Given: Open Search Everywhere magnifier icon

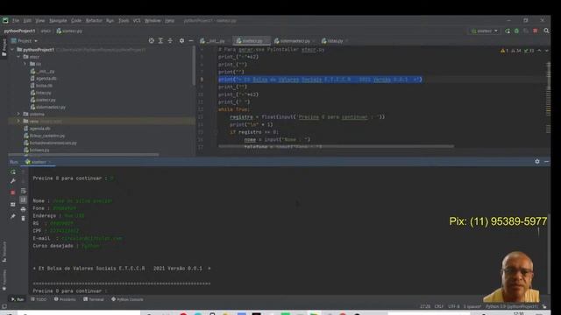Looking at the screenshot, I should (x=546, y=31).
